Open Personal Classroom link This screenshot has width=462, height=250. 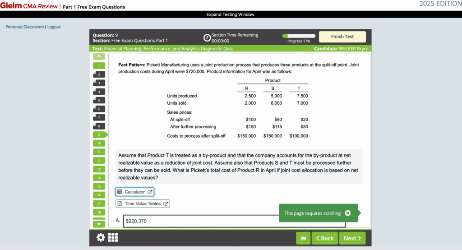point(24,27)
